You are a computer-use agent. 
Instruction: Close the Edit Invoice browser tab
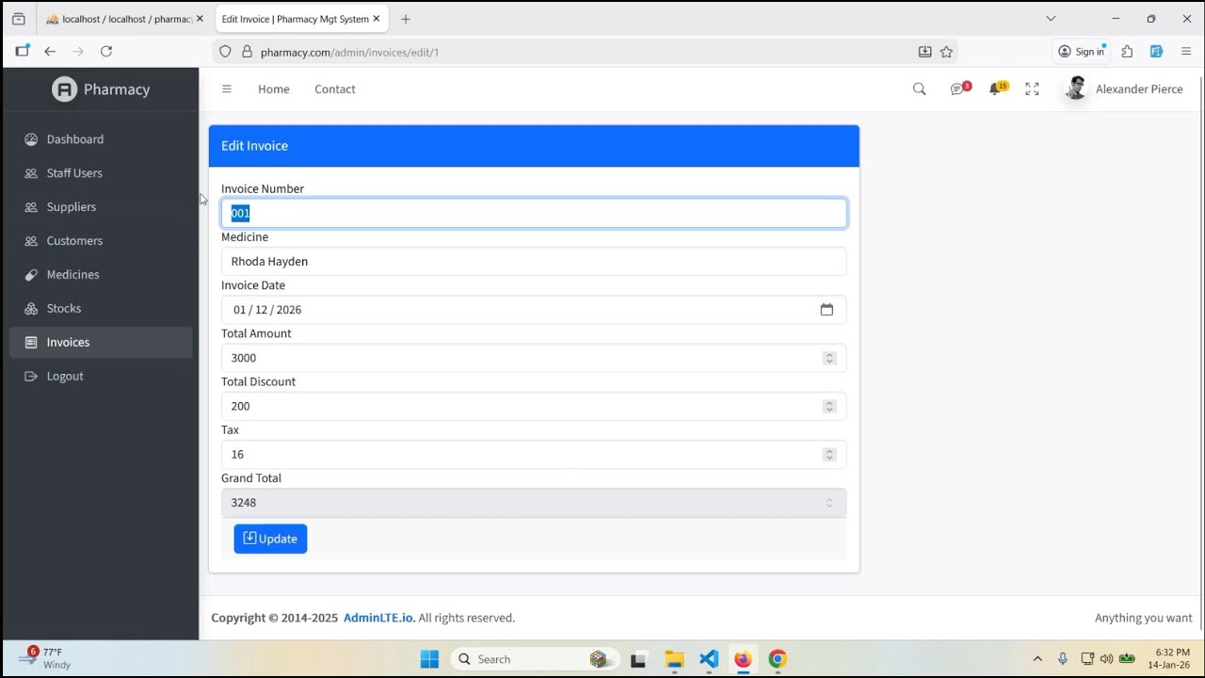(377, 19)
